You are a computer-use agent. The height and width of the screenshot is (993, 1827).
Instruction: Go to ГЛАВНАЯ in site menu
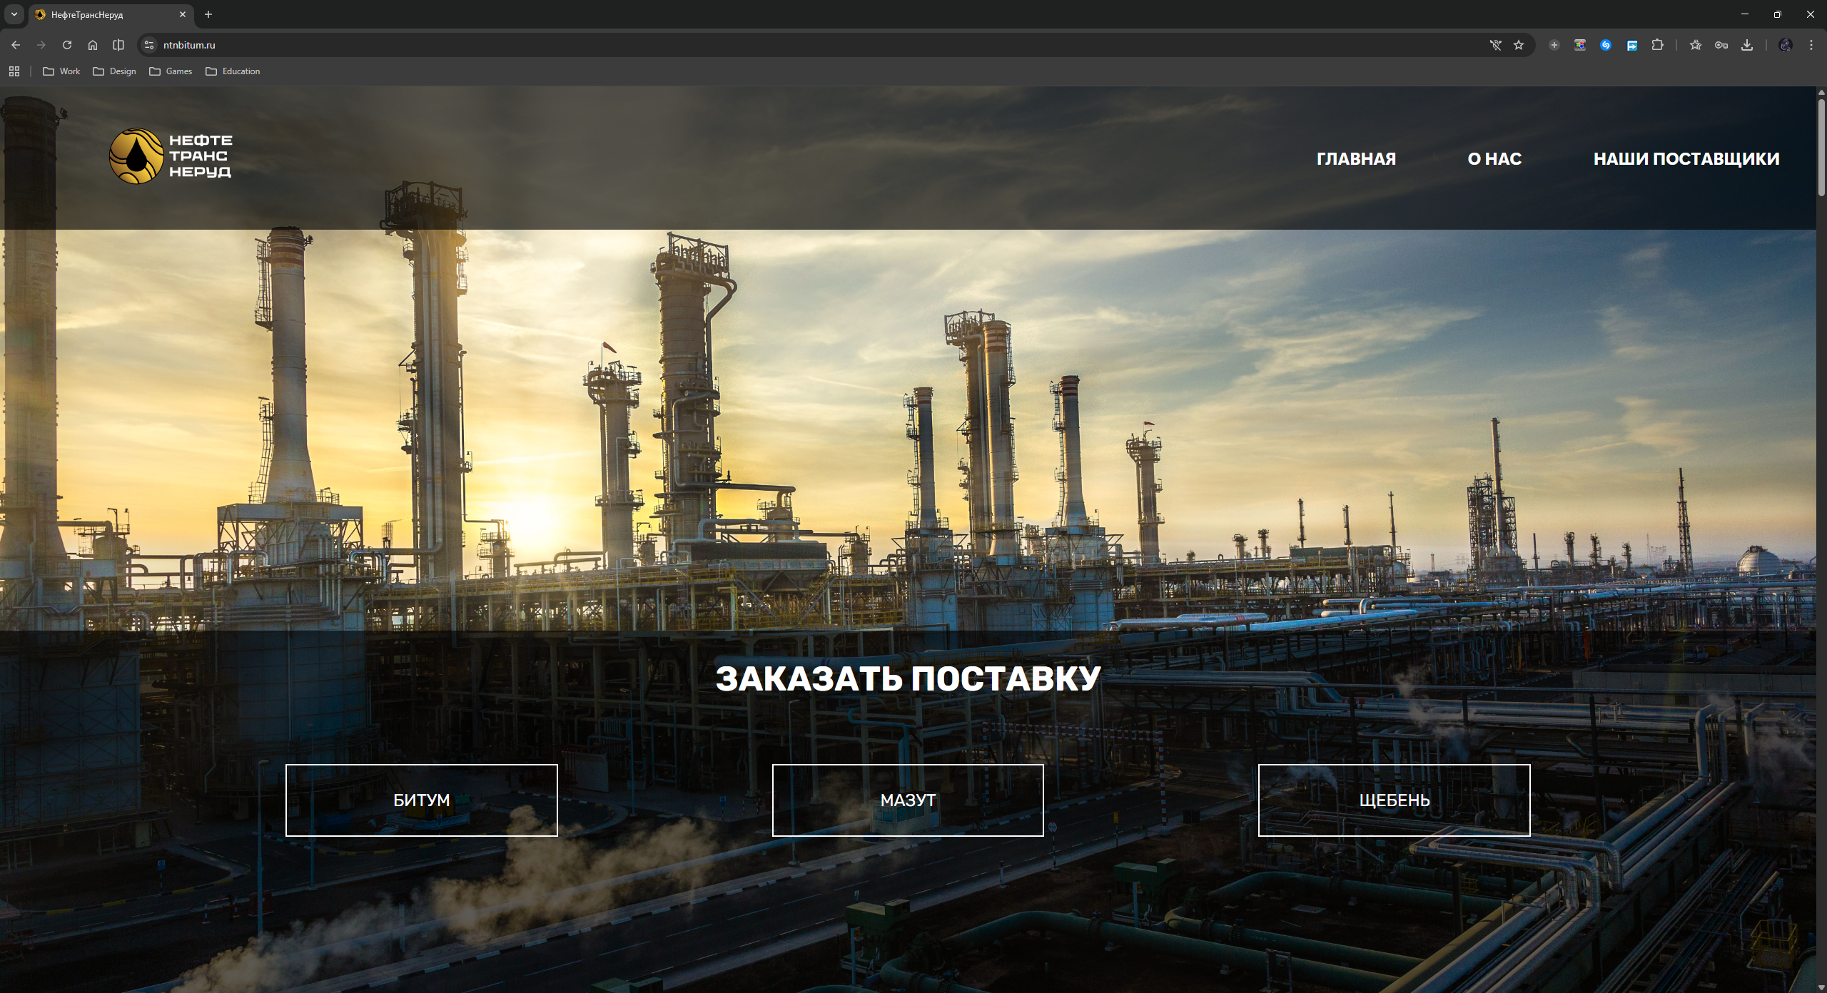[x=1356, y=159]
